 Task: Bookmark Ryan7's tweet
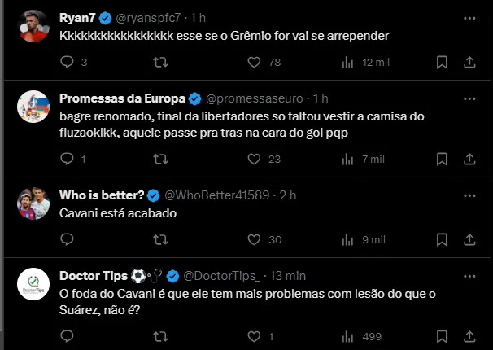(442, 62)
